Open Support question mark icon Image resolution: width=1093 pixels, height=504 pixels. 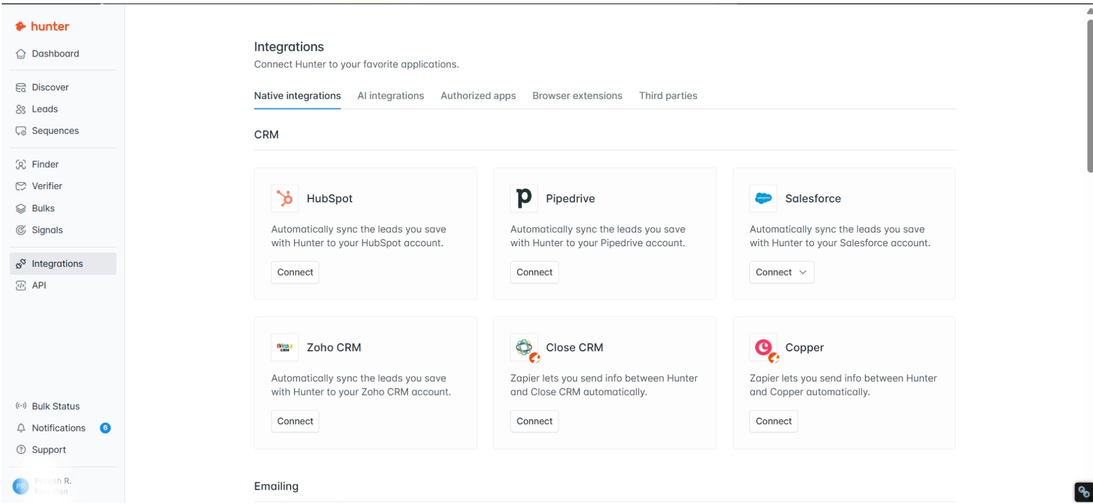21,450
